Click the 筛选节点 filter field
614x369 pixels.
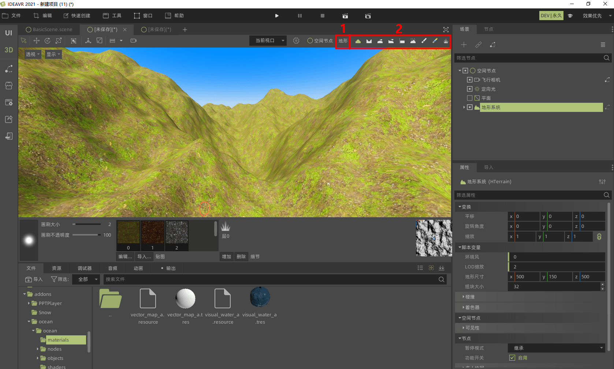tap(533, 58)
